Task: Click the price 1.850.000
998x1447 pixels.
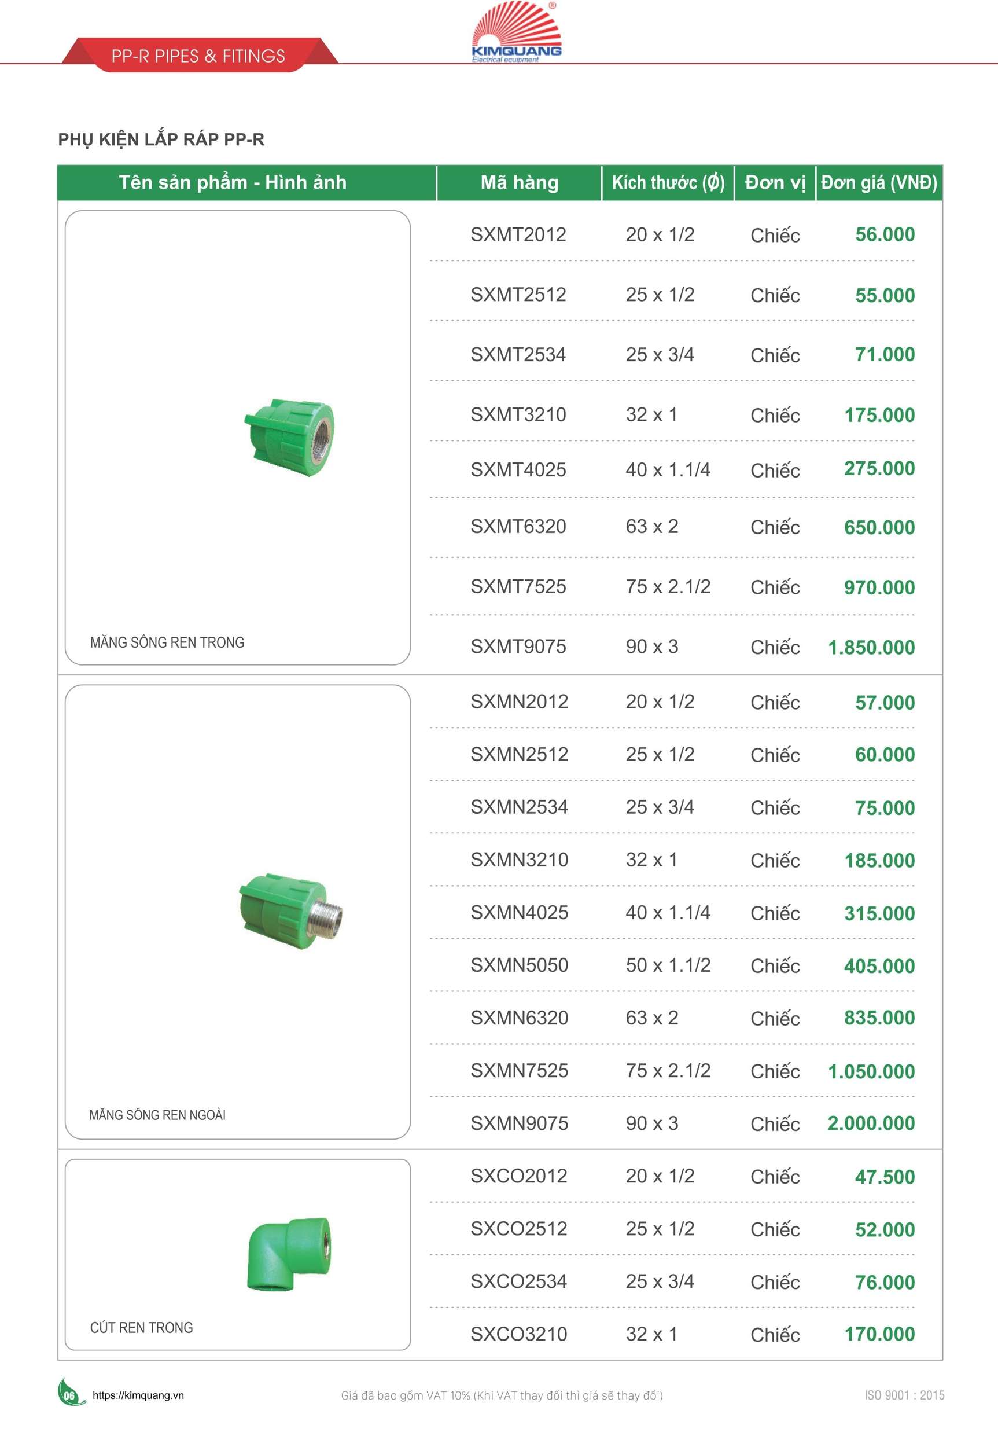Action: [x=871, y=647]
